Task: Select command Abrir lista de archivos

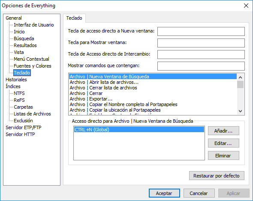Action: click(153, 82)
